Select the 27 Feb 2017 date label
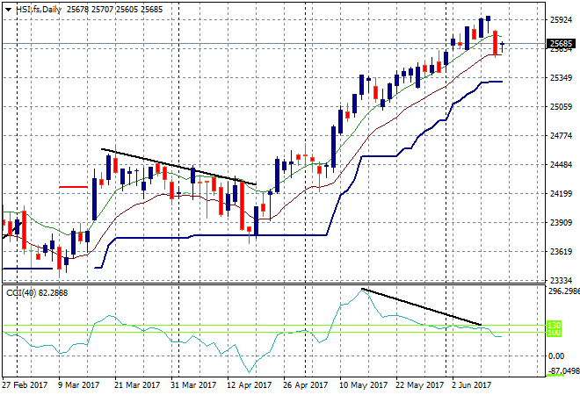Viewport: 580px width, 395px height. pos(25,385)
